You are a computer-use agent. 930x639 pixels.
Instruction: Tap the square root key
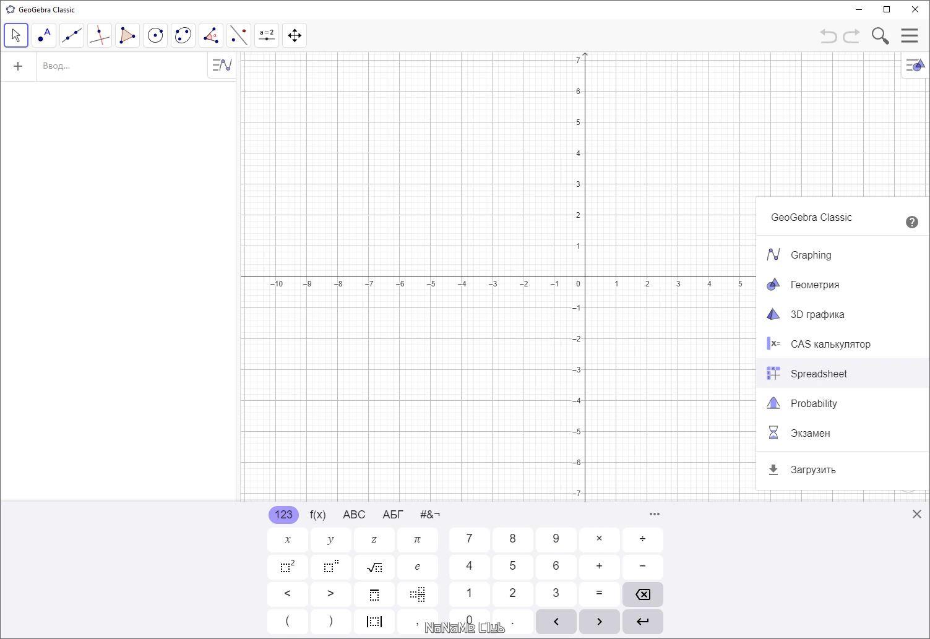tap(374, 567)
